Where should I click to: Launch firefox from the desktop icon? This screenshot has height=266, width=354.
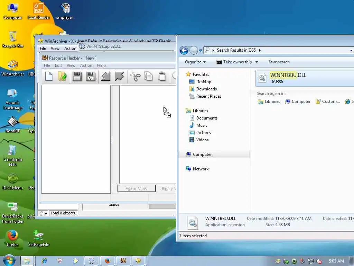click(13, 238)
